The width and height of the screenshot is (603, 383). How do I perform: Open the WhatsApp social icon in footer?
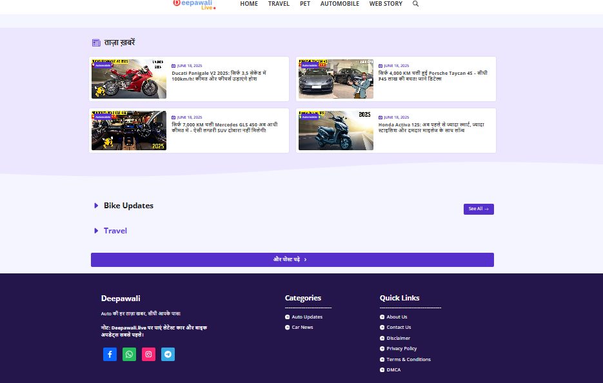click(129, 354)
